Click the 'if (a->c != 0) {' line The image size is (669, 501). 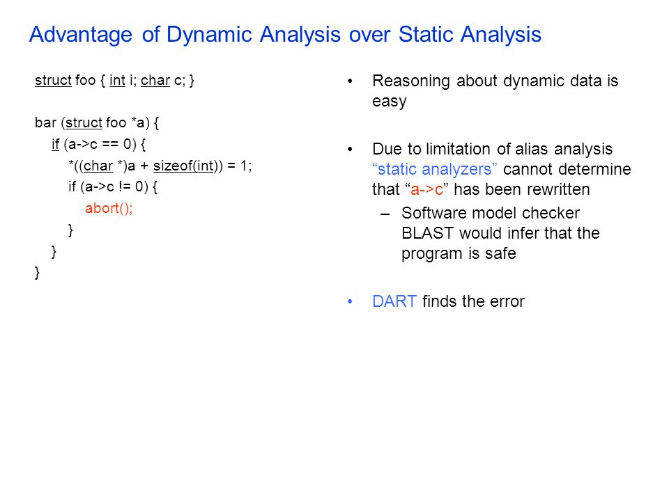coord(113,187)
